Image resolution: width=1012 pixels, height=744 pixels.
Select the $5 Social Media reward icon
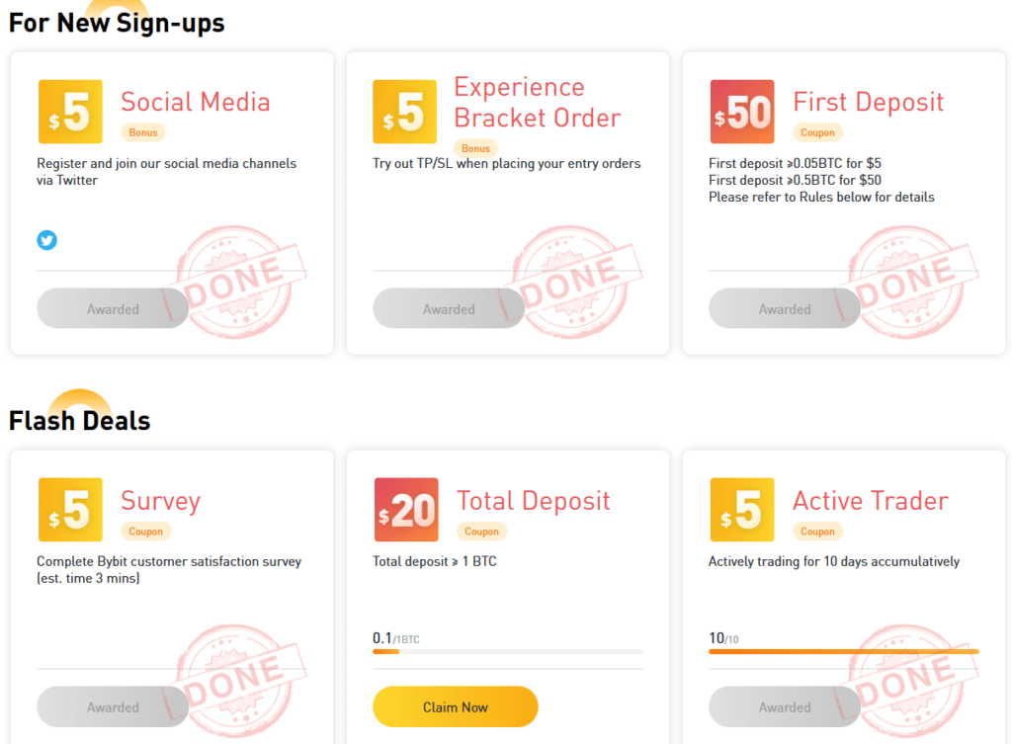tap(70, 111)
